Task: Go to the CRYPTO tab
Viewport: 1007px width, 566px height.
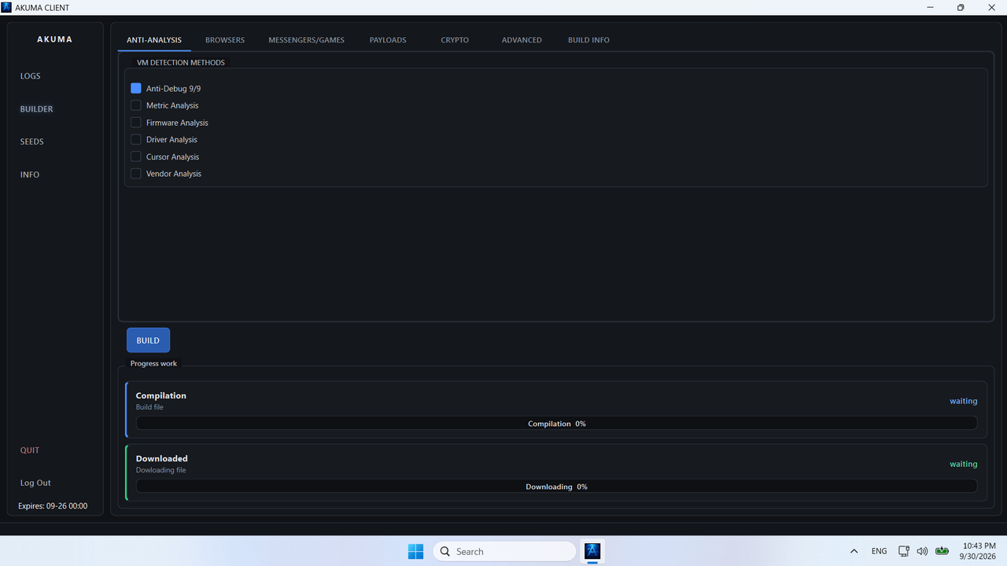Action: tap(455, 40)
